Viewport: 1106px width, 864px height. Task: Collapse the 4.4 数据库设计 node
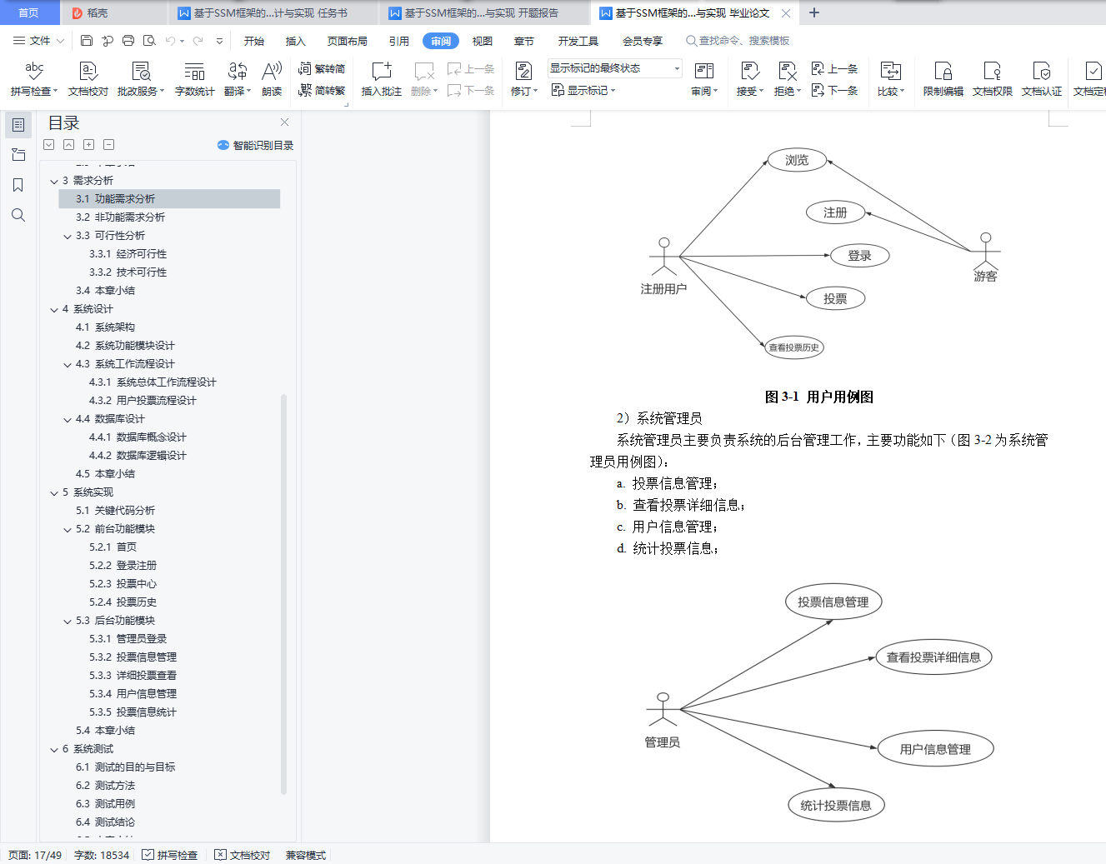click(x=68, y=419)
